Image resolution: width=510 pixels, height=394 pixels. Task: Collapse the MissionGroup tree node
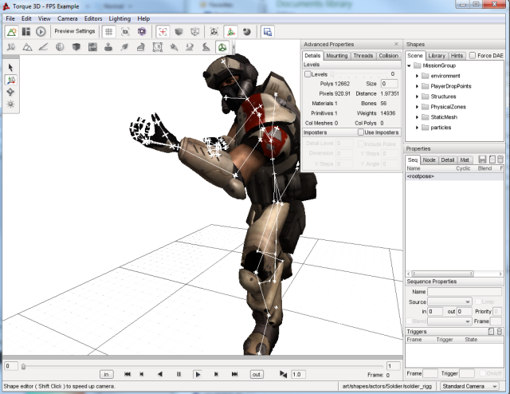pos(408,65)
